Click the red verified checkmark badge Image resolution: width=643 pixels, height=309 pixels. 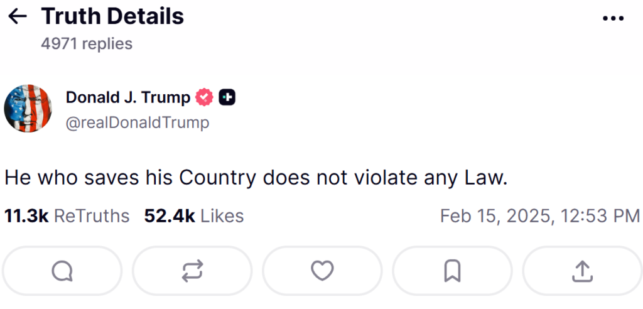pos(205,97)
